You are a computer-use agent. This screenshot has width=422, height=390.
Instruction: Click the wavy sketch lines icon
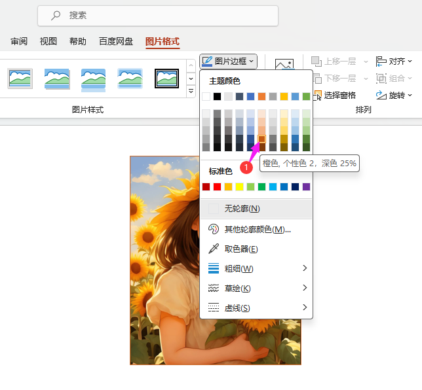coord(214,288)
